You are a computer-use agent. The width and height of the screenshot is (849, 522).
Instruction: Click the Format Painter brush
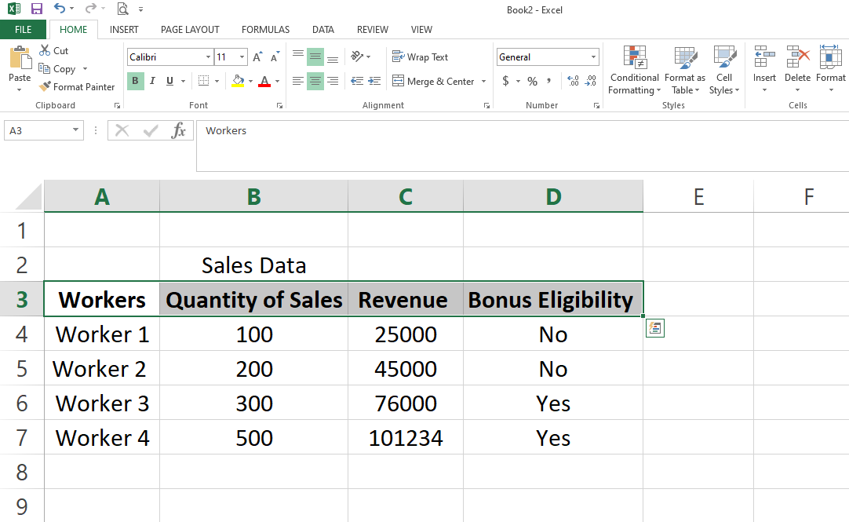coord(46,87)
